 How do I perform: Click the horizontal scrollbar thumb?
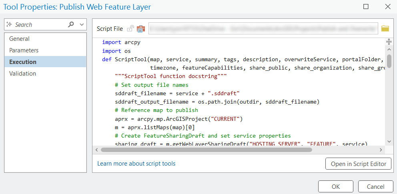pos(207,150)
